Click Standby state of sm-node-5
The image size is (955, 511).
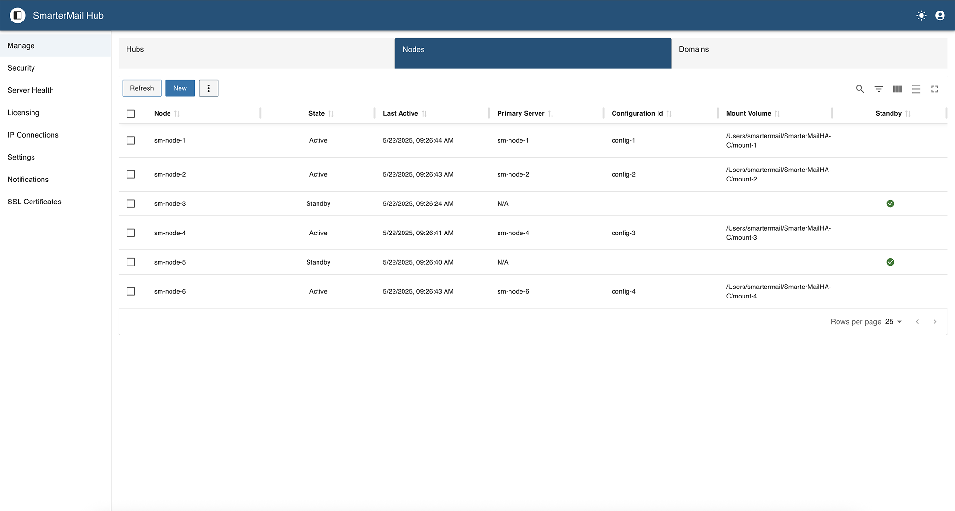[318, 262]
